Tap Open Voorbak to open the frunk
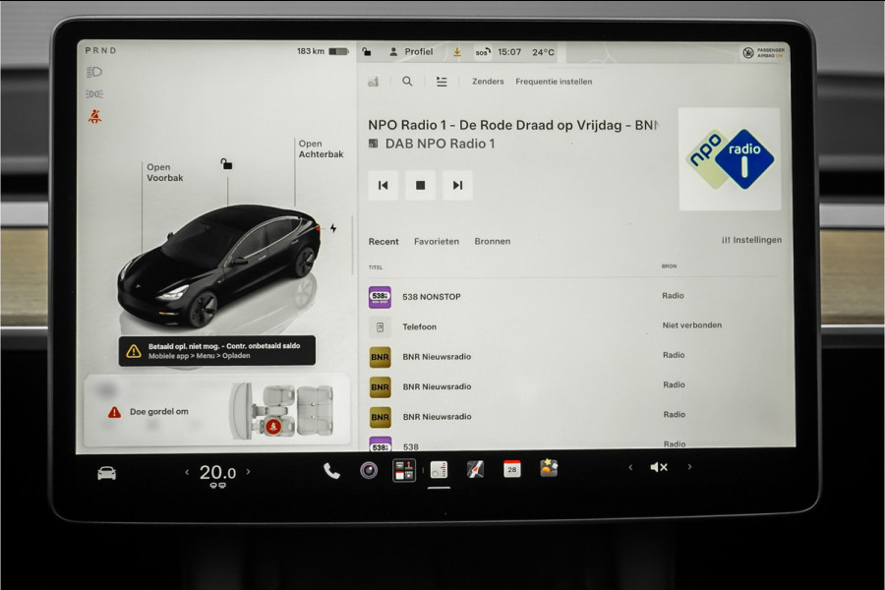The image size is (885, 590). 165,172
